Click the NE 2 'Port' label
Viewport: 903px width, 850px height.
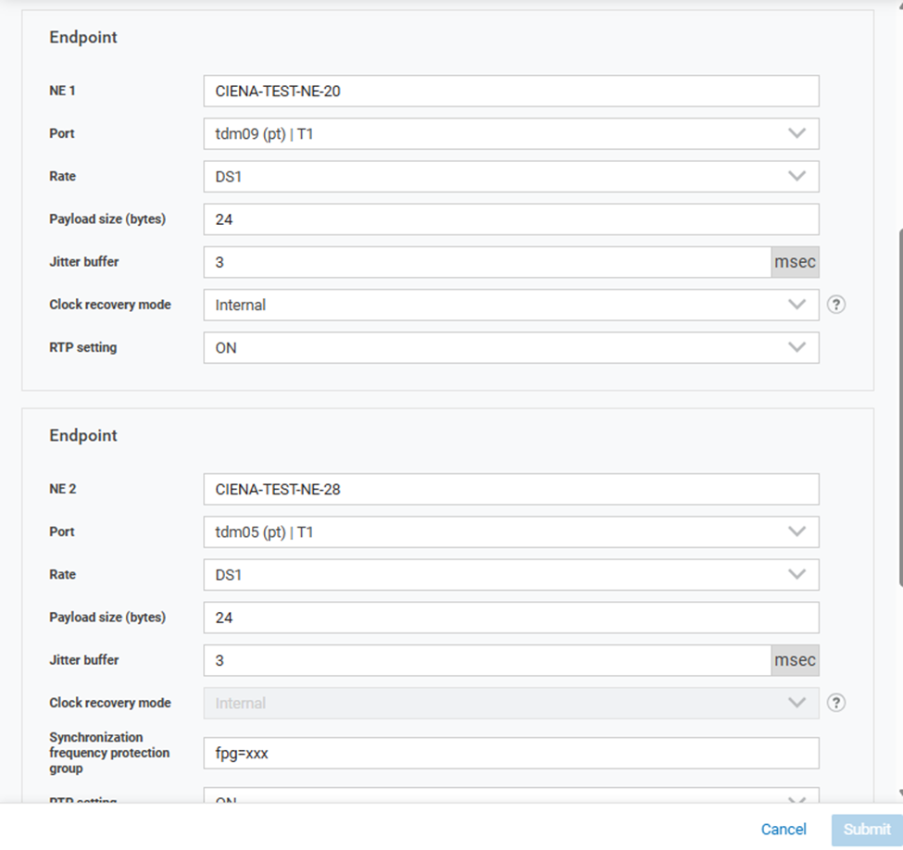click(62, 531)
